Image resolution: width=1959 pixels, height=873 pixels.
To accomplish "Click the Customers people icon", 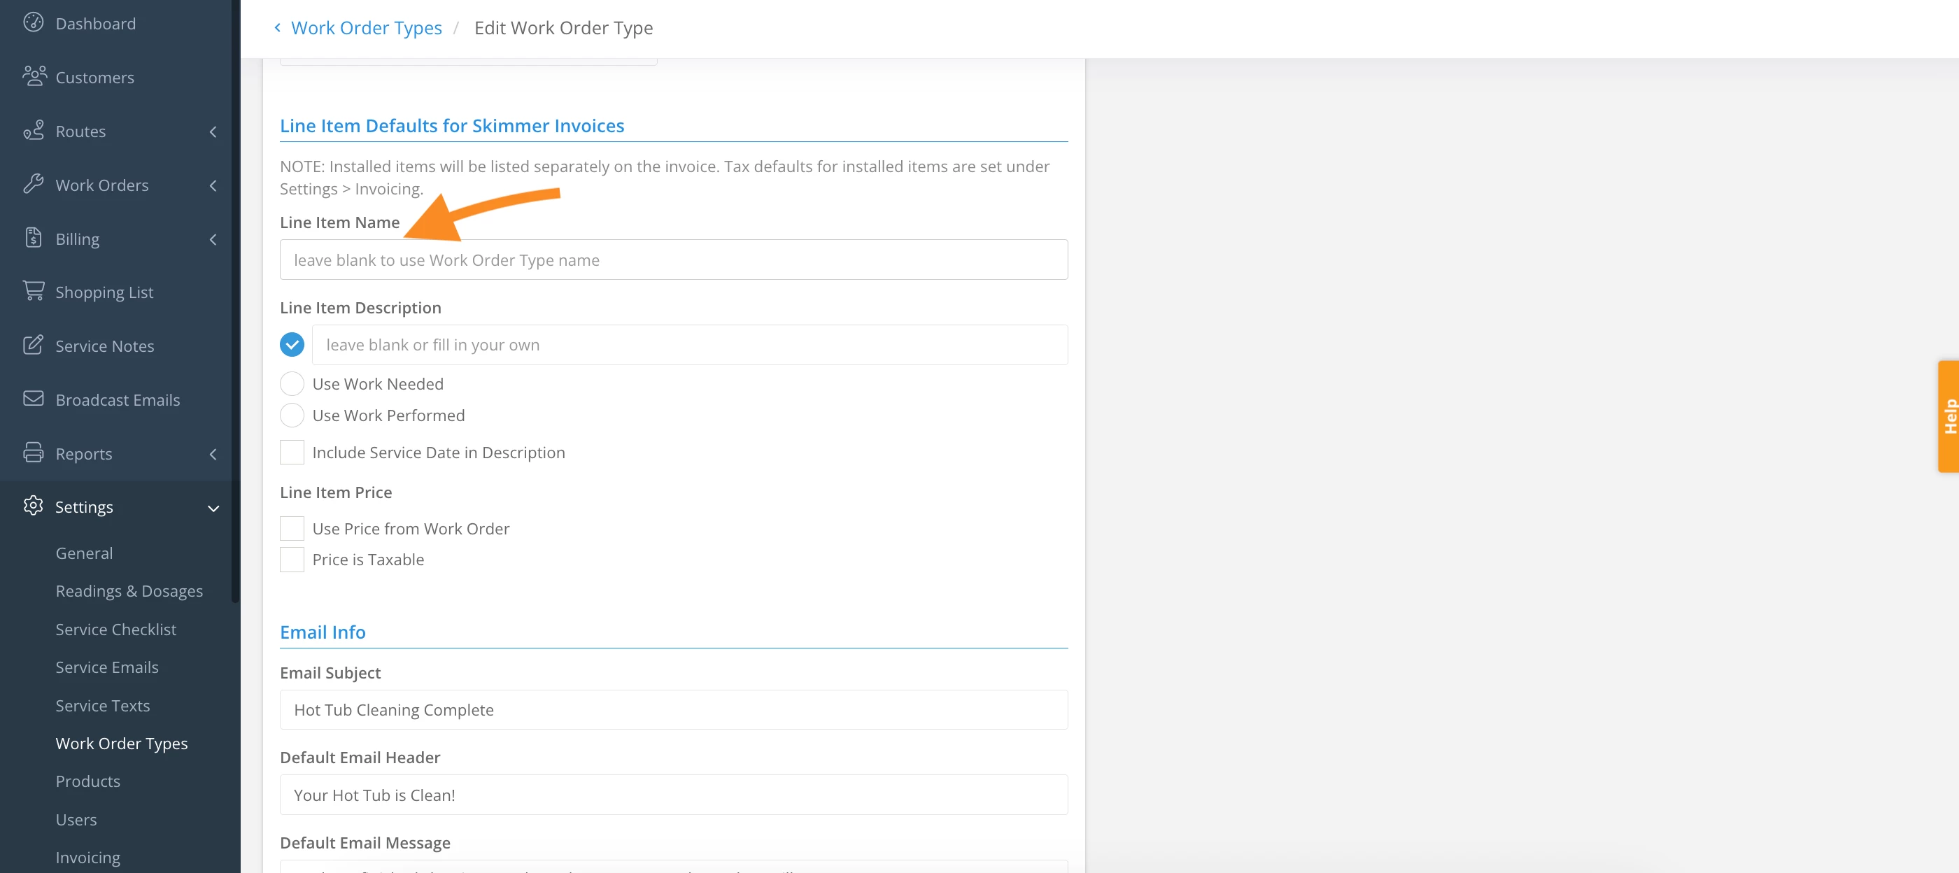I will [34, 76].
